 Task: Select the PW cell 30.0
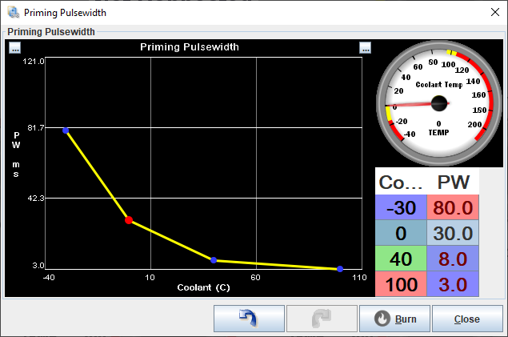[453, 233]
